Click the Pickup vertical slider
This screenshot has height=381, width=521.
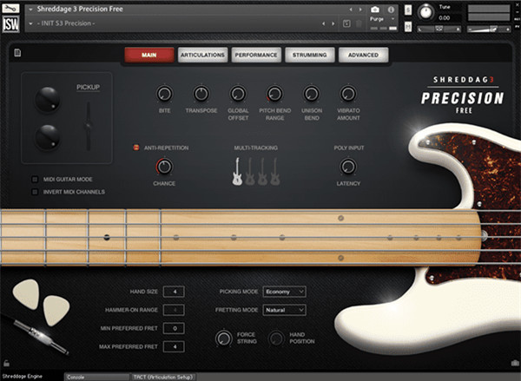(x=87, y=125)
